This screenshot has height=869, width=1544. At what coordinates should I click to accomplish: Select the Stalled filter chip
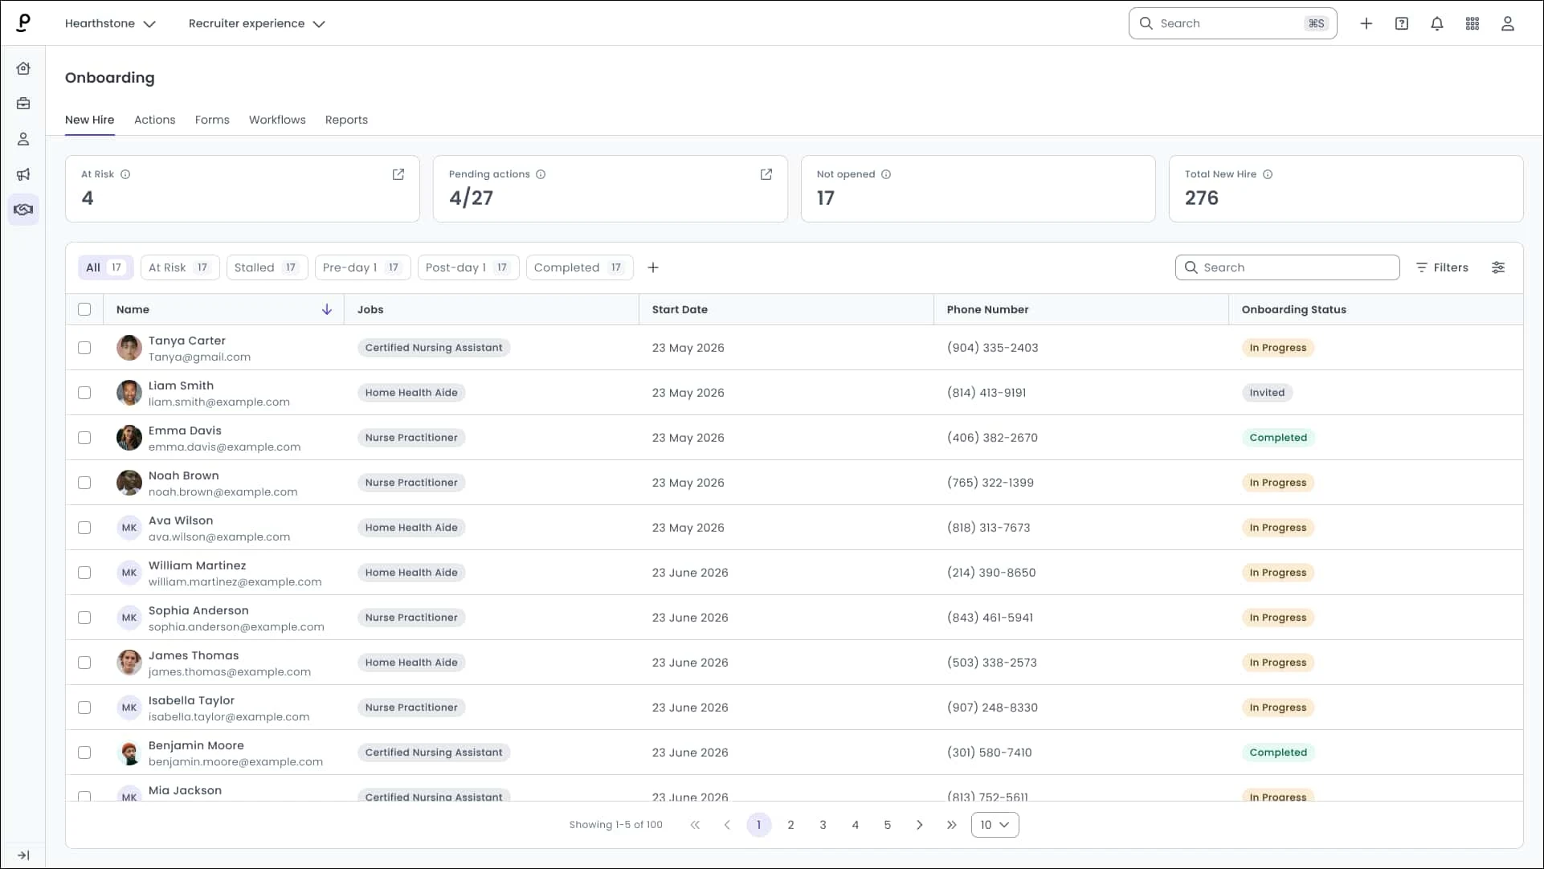pyautogui.click(x=268, y=267)
